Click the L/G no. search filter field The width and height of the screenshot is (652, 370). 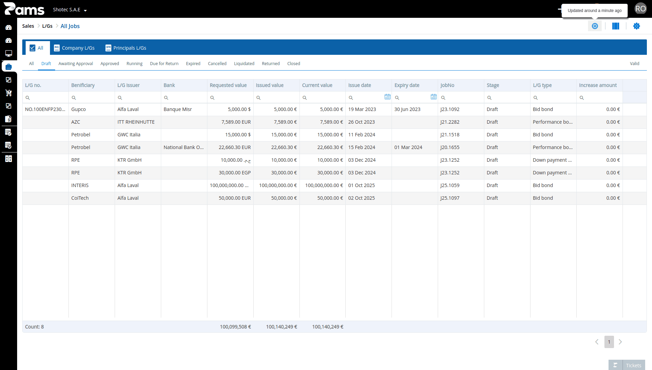46,98
